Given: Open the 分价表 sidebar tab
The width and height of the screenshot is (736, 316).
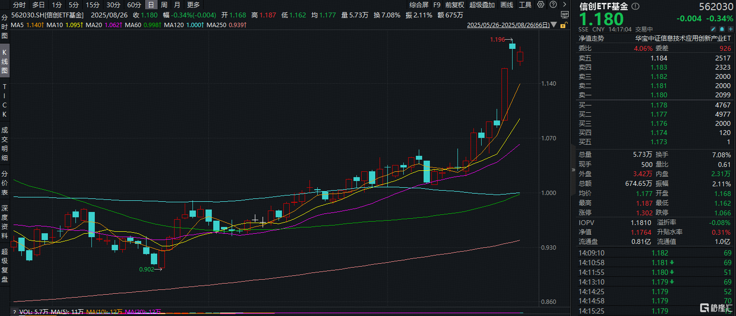Looking at the screenshot, I should (5, 183).
